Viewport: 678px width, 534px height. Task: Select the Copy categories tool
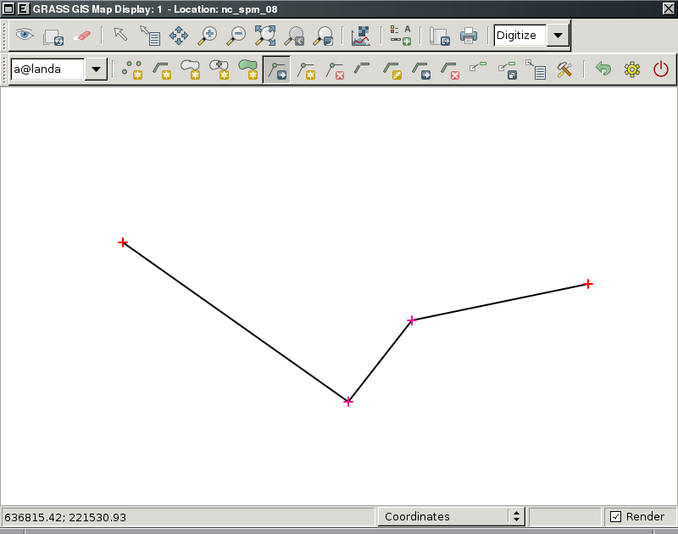point(507,70)
